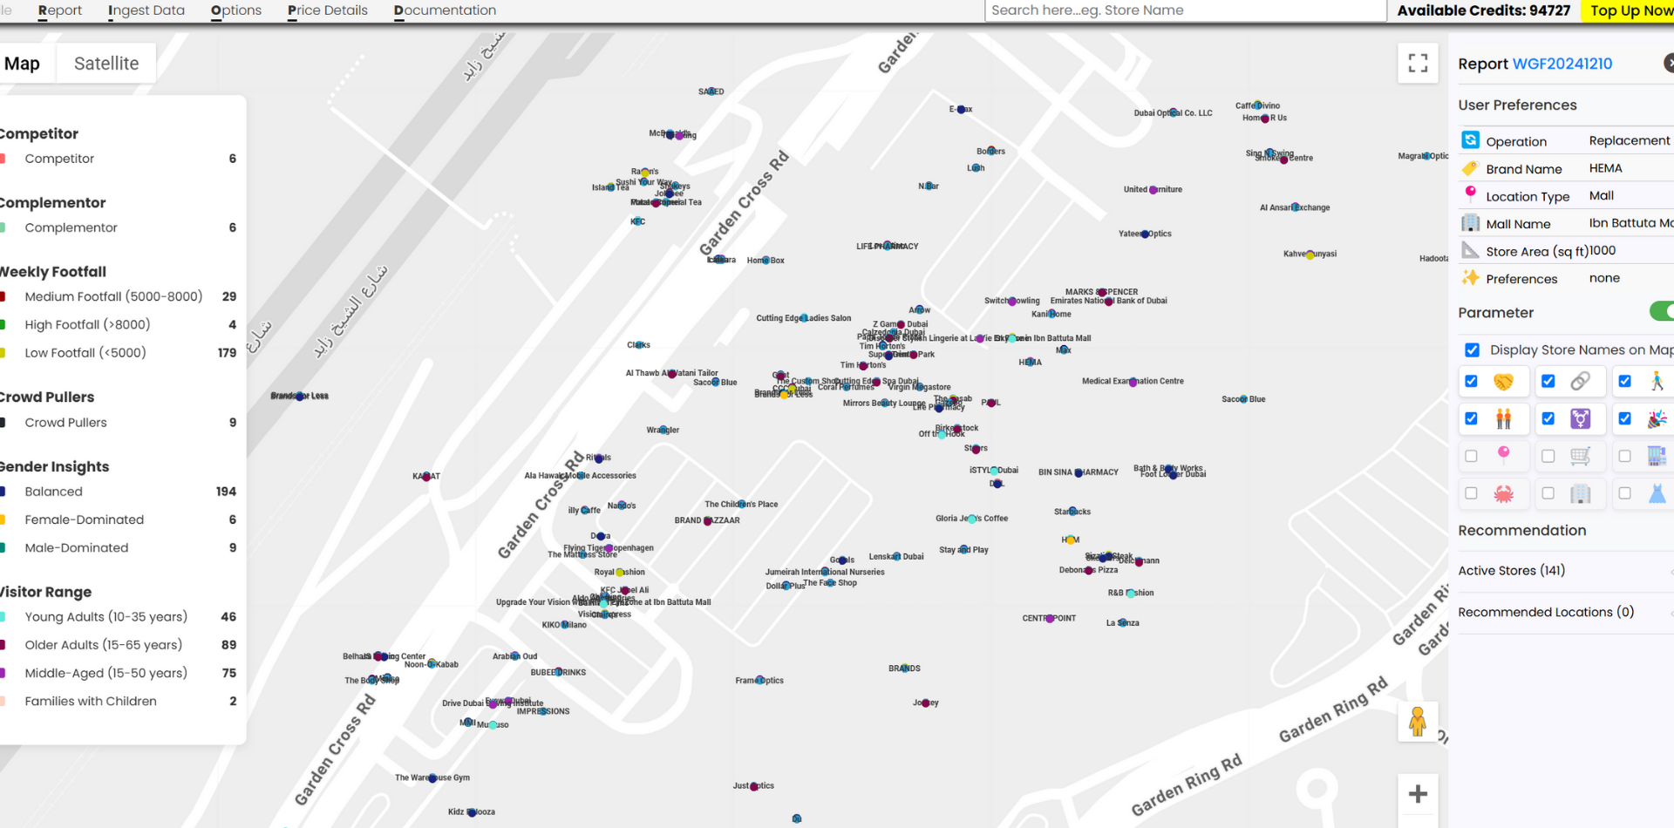Click the zoom in plus button
Image resolution: width=1674 pixels, height=828 pixels.
1418,794
